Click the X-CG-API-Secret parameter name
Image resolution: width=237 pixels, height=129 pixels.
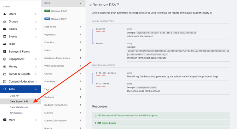pos(106,73)
